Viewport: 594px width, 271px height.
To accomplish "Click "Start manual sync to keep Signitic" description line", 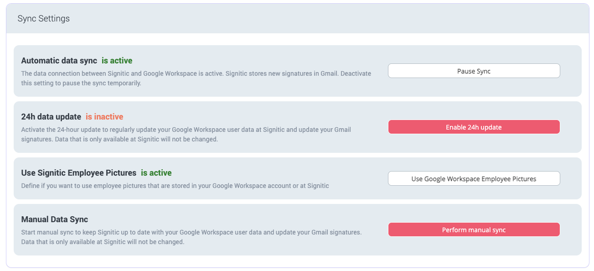I will [x=191, y=232].
